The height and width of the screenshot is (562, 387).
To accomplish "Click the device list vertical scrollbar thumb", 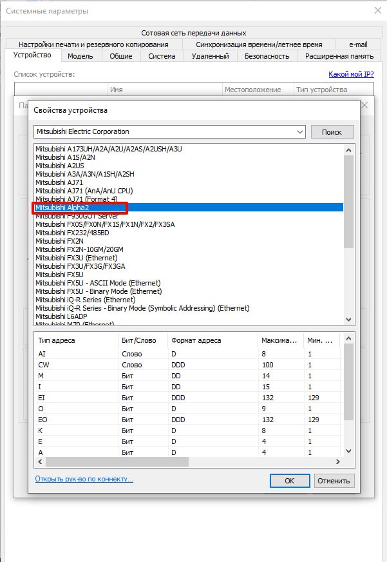I will pos(349,202).
